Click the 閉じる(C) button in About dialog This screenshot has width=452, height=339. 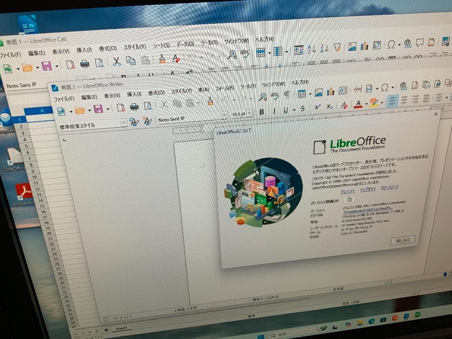(402, 240)
